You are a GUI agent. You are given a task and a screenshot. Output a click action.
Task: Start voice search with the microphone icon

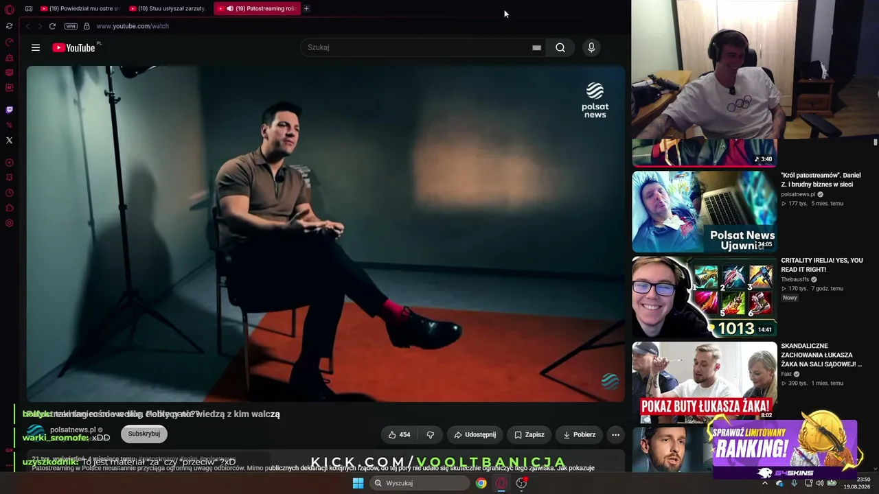(x=591, y=47)
